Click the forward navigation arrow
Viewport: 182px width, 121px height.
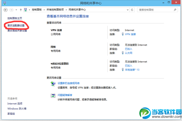(x=11, y=10)
